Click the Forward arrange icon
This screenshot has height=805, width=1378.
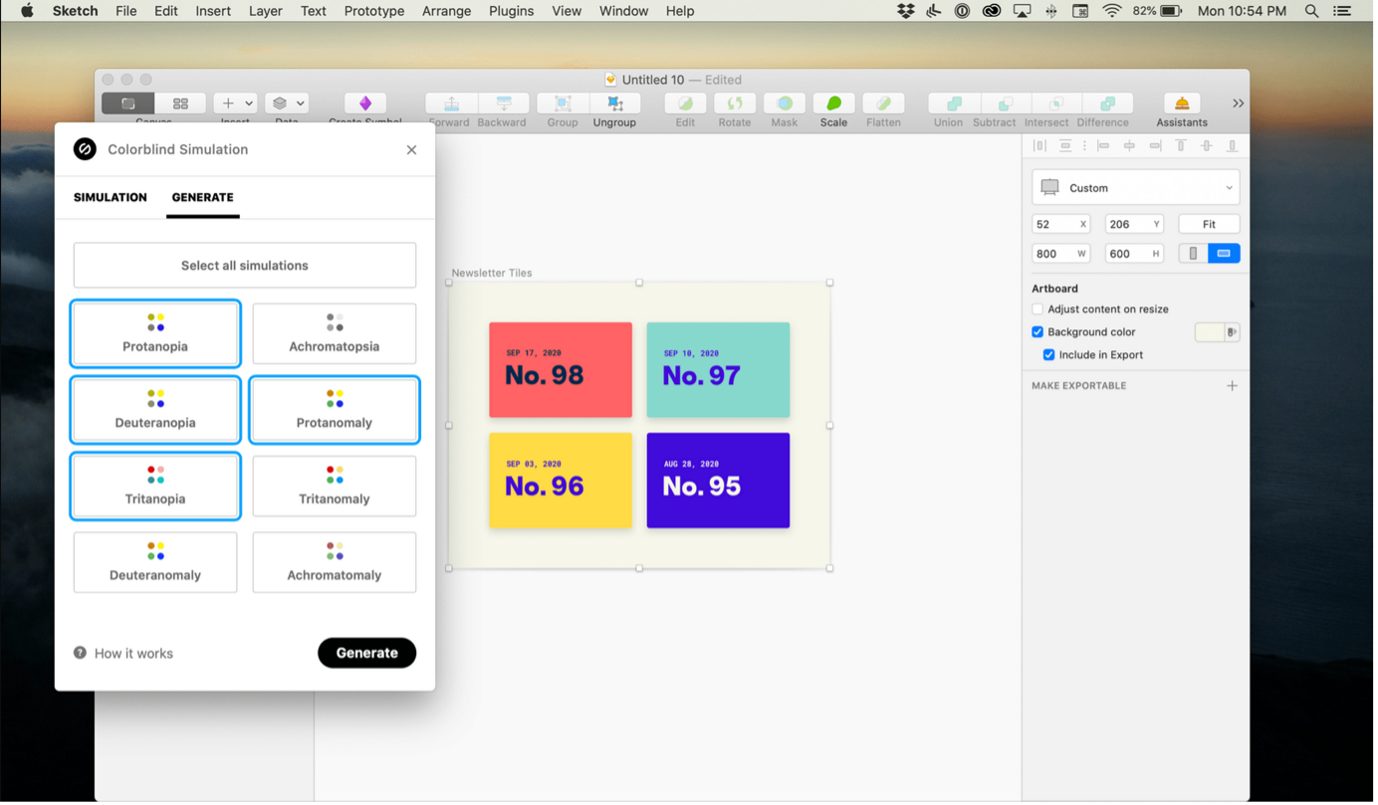pos(451,103)
